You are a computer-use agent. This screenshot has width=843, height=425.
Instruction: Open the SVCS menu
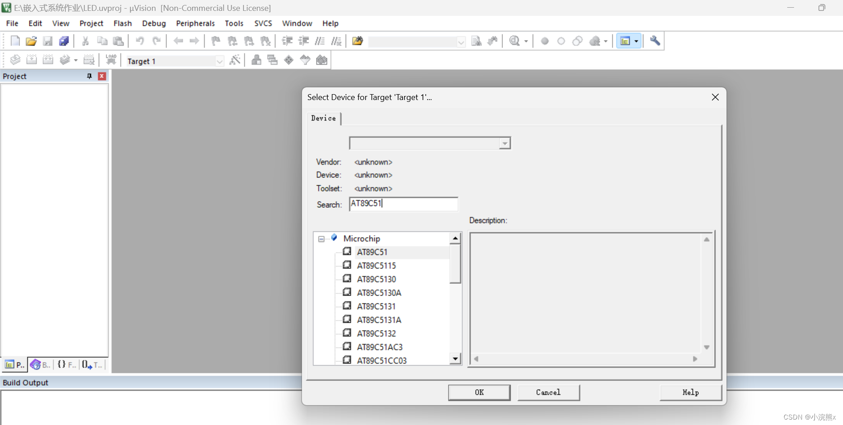pyautogui.click(x=263, y=23)
